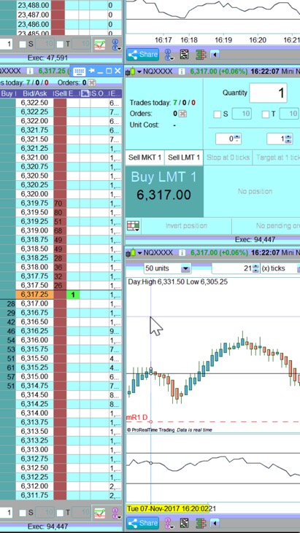Image resolution: width=300 pixels, height=533 pixels.
Task: Open blue chain link icon in top chart toolbar
Action: 169,55
